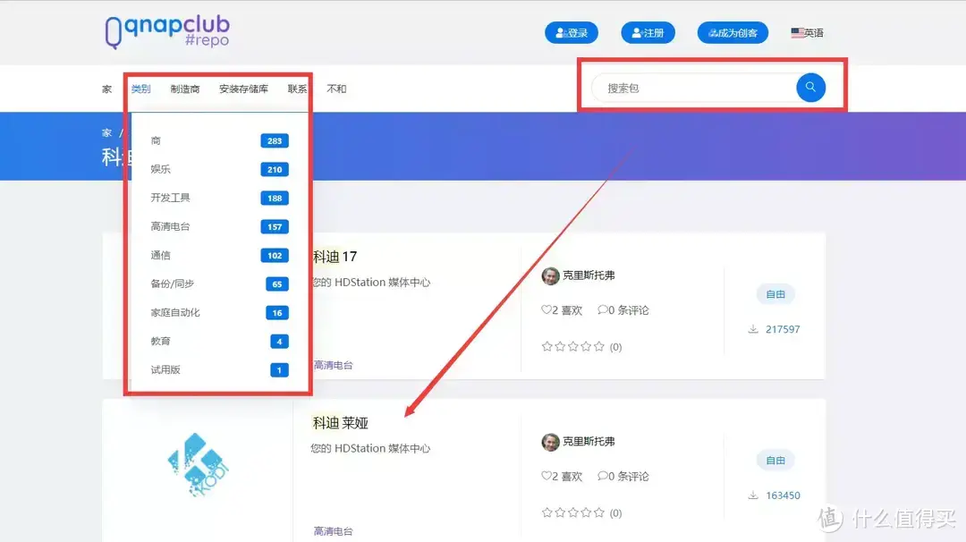Open the 类别 category dropdown
This screenshot has height=542, width=966.
click(x=140, y=88)
